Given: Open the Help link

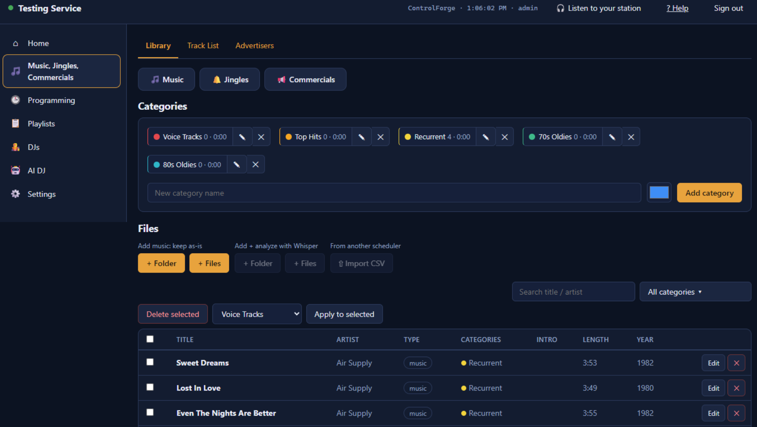Looking at the screenshot, I should point(677,8).
